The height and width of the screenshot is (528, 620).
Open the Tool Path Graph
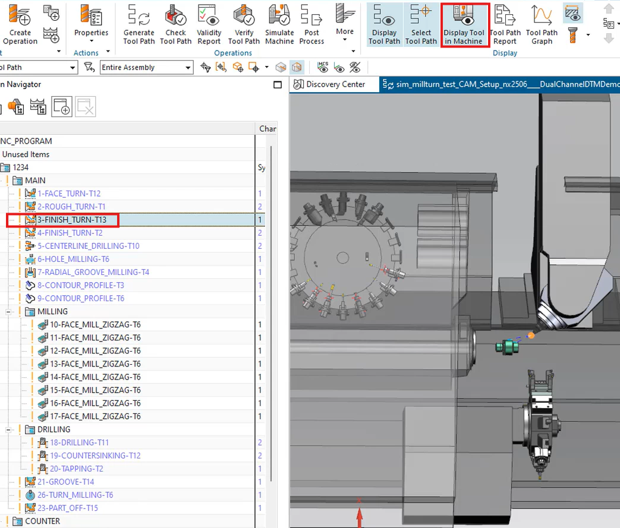542,24
